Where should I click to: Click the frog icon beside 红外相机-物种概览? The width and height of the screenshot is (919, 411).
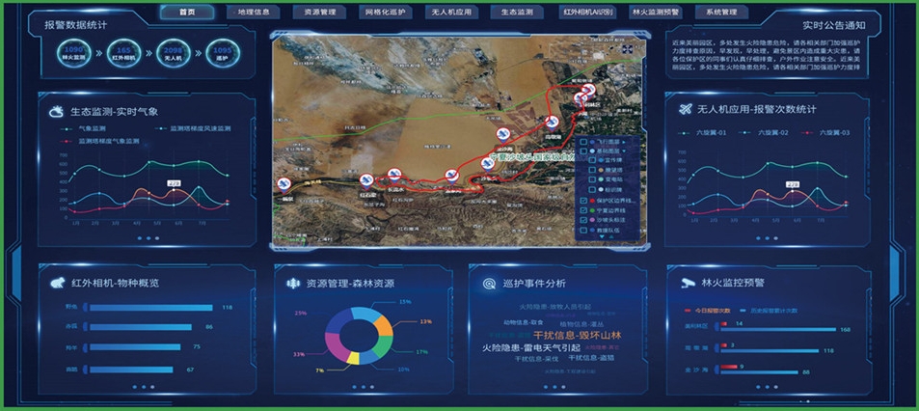coord(57,284)
